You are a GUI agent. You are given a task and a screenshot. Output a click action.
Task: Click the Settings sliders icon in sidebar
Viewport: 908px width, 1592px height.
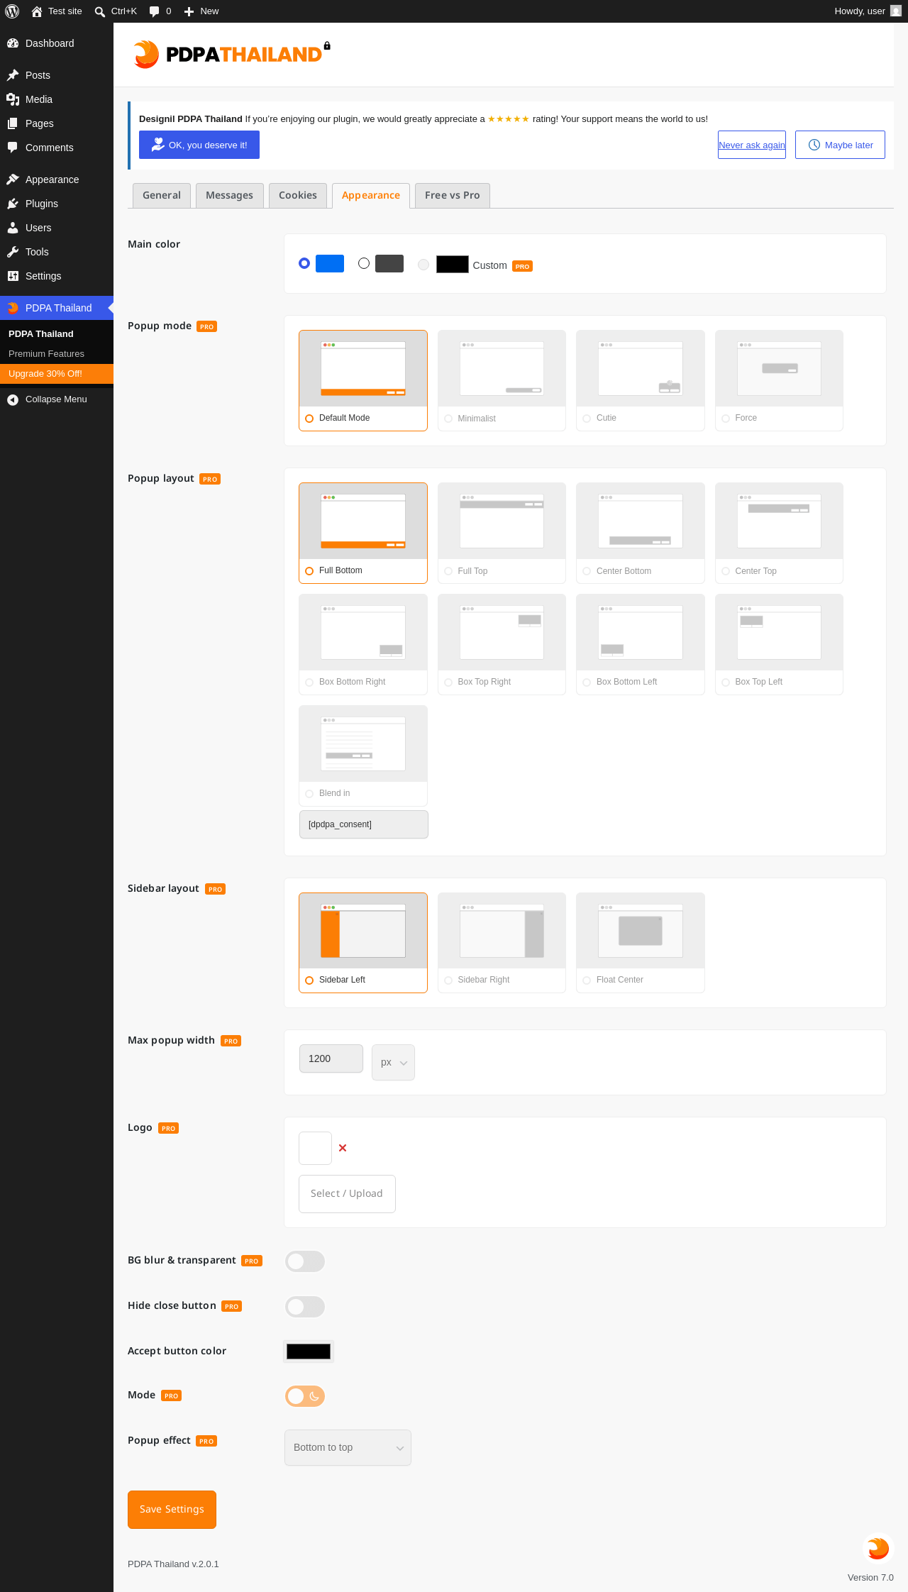point(13,276)
